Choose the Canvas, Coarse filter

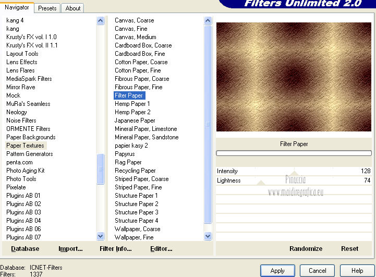[135, 20]
